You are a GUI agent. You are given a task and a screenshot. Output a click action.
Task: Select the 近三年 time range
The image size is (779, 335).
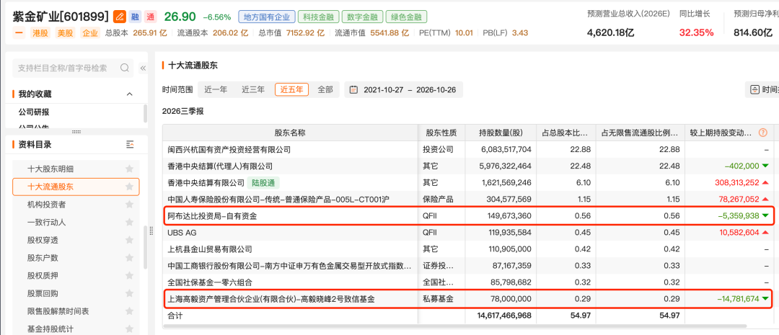tap(253, 90)
